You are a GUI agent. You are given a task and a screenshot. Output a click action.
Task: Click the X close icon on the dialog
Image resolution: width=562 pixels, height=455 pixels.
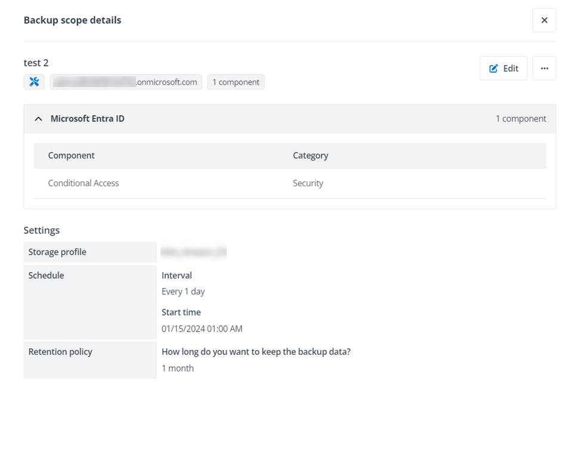pos(544,20)
